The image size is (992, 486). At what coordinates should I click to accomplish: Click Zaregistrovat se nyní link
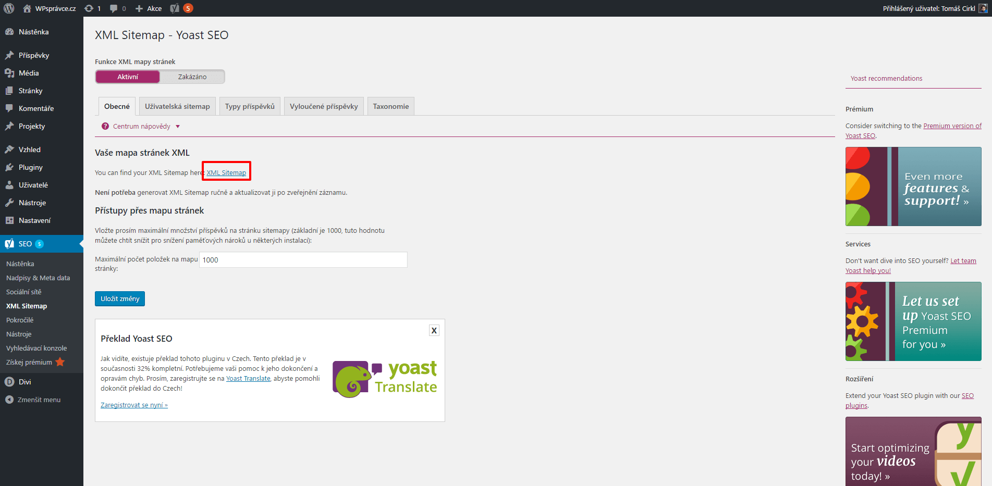pyautogui.click(x=134, y=405)
